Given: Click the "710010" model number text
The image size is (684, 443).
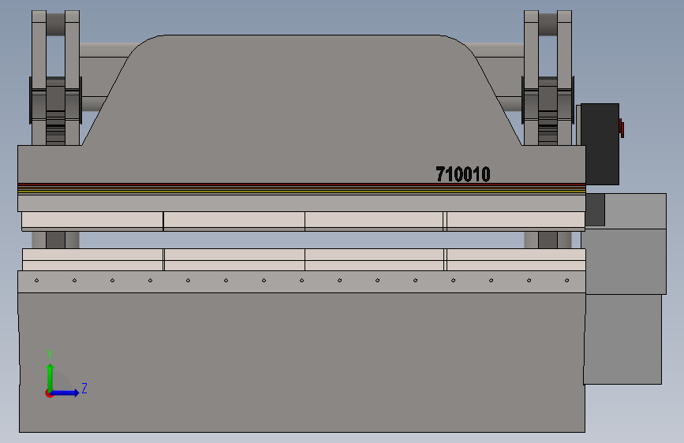Looking at the screenshot, I should pos(463,174).
